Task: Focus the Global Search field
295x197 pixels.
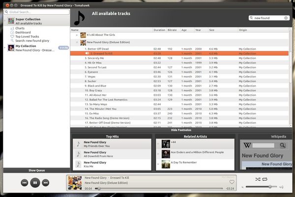Action: click(37, 12)
